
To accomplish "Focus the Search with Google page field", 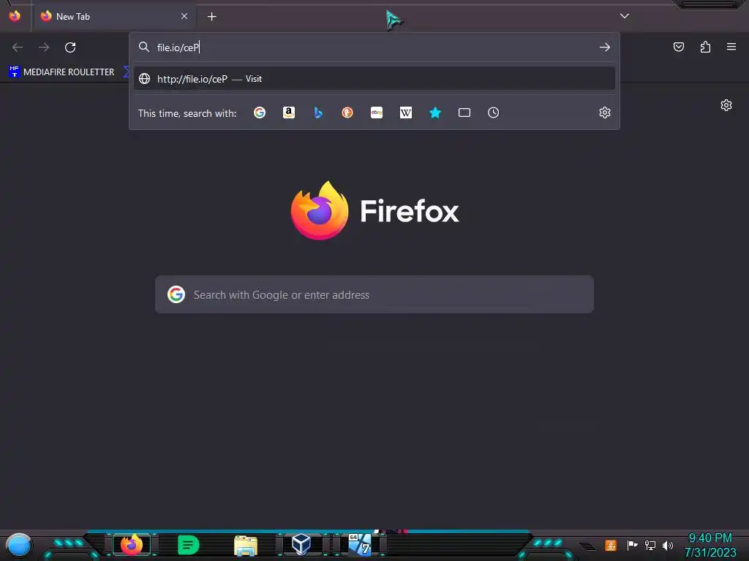I will [374, 294].
